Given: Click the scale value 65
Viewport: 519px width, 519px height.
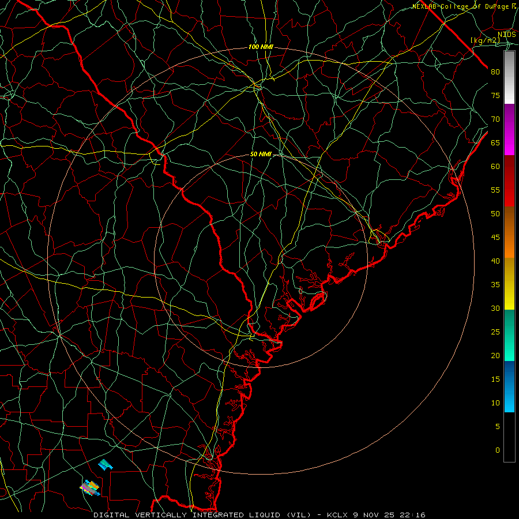Looking at the screenshot, I should point(495,142).
